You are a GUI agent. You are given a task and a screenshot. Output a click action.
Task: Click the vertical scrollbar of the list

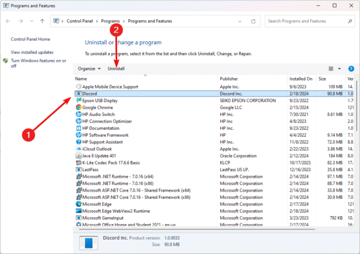(356, 106)
